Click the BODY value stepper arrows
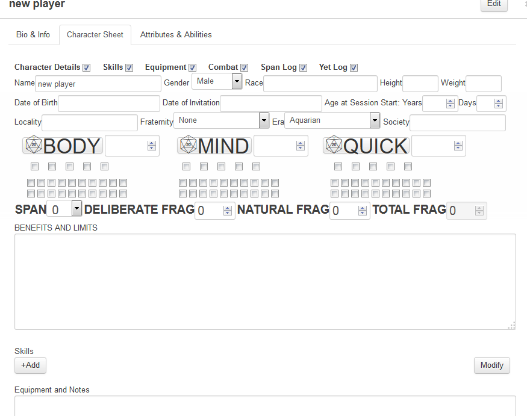 [152, 146]
